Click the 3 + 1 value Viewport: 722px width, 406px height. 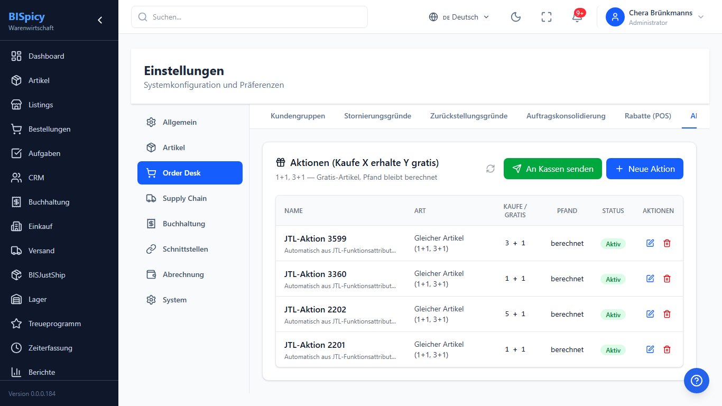(x=515, y=243)
